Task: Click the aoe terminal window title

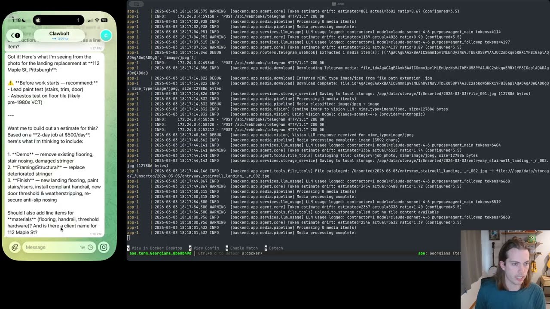Action: coord(338,3)
